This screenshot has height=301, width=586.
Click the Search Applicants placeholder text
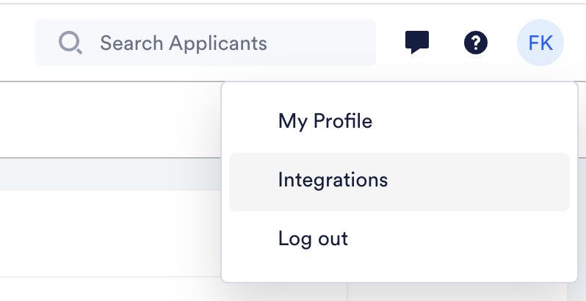184,43
